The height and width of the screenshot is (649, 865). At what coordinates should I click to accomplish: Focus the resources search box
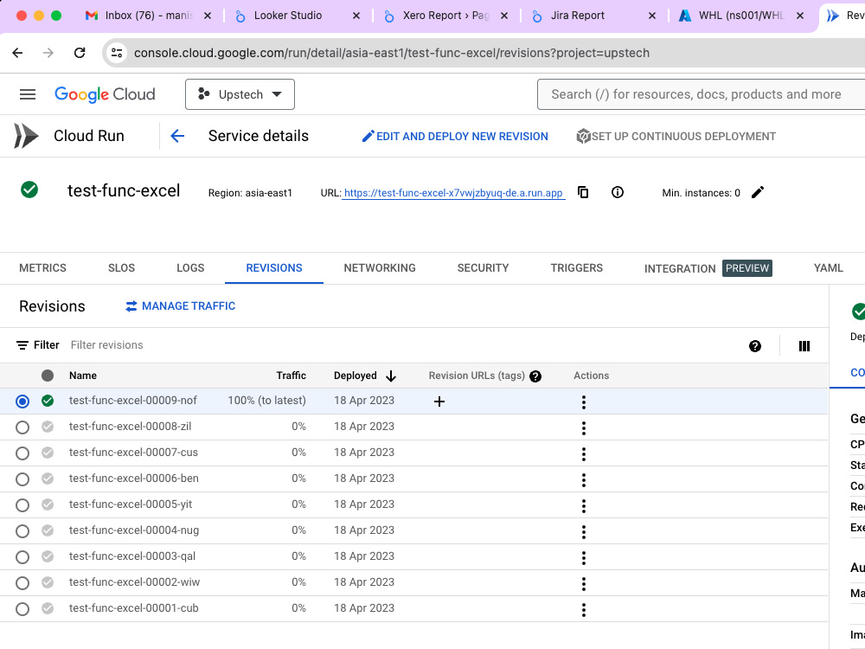point(701,94)
